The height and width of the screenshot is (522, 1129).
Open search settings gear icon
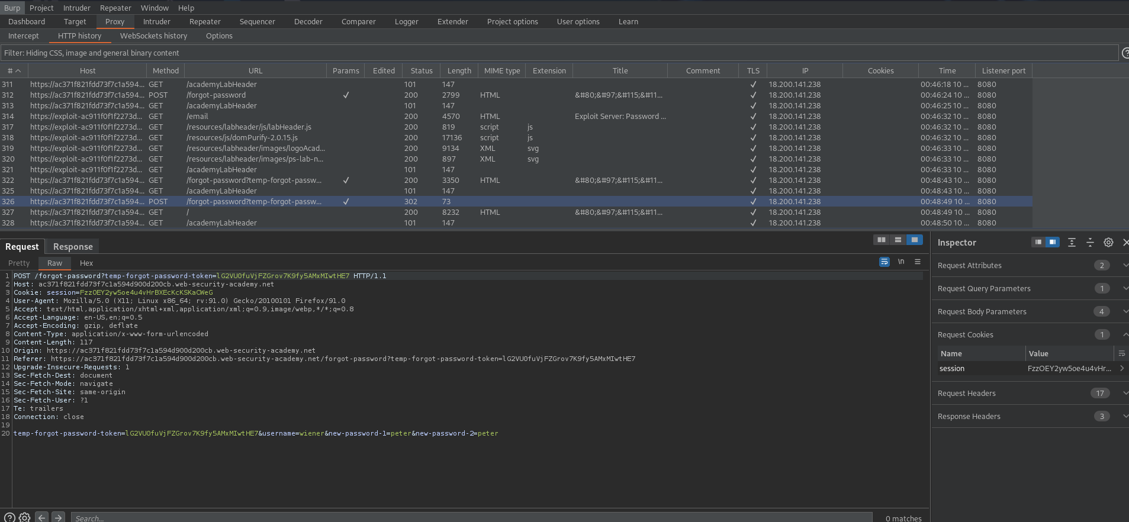(24, 517)
